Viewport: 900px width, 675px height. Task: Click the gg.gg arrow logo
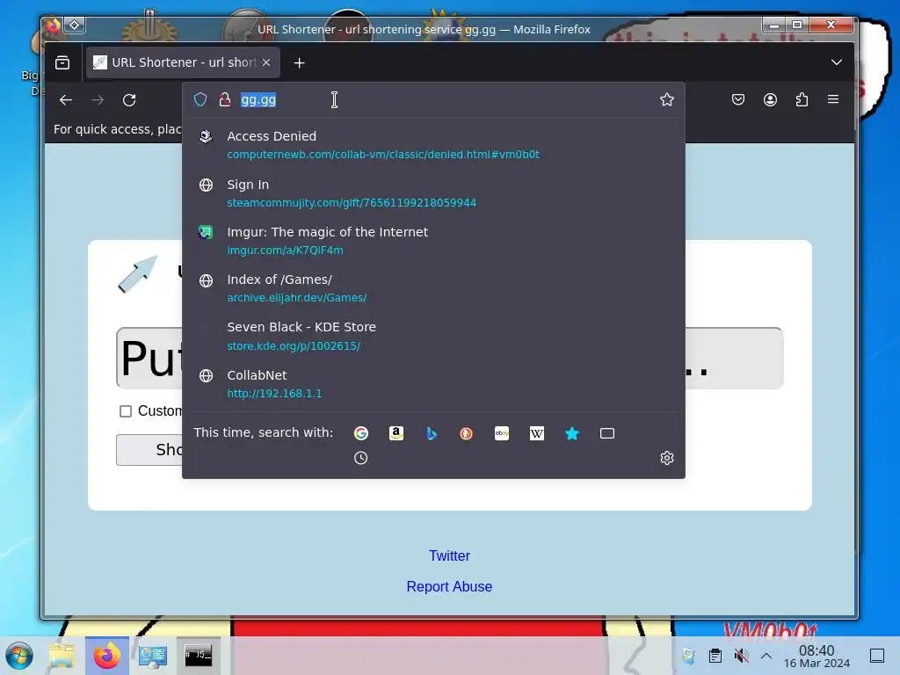(138, 274)
